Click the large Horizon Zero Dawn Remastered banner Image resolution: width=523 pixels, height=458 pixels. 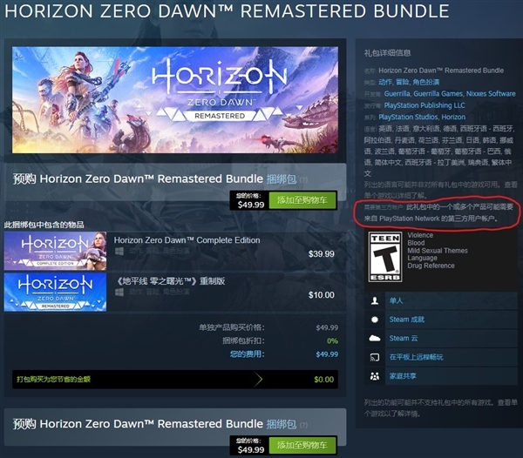[x=175, y=100]
